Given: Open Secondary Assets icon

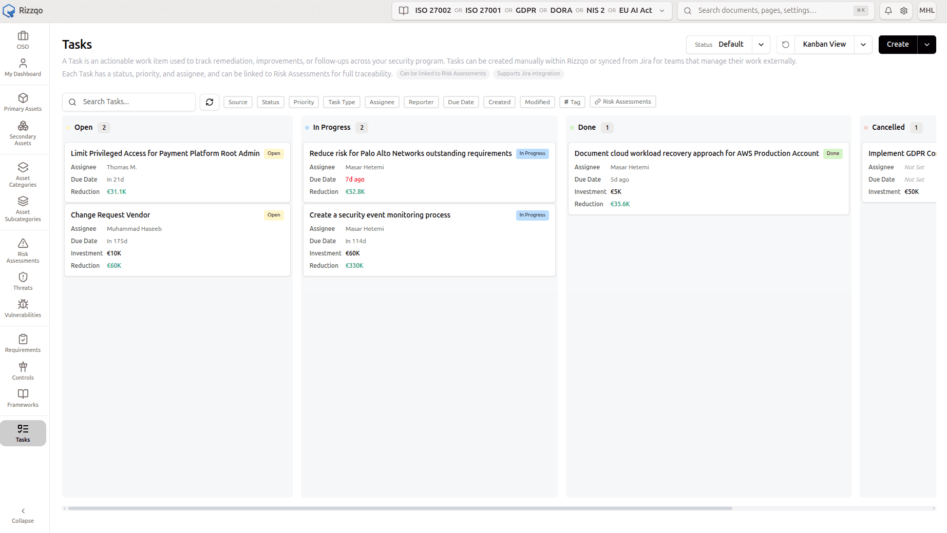Looking at the screenshot, I should pos(23,126).
